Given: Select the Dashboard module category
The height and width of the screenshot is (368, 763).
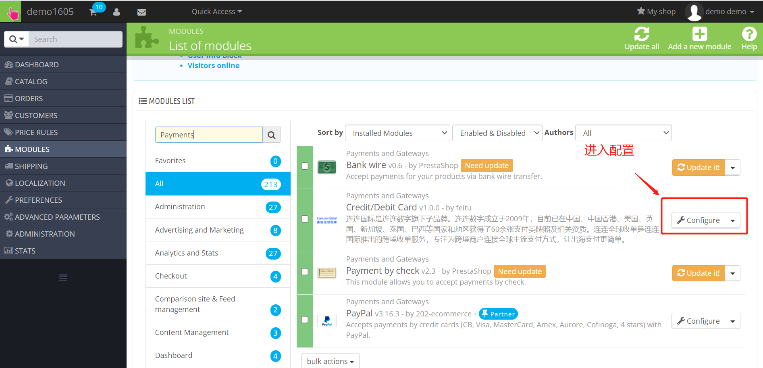Looking at the screenshot, I should [218, 356].
